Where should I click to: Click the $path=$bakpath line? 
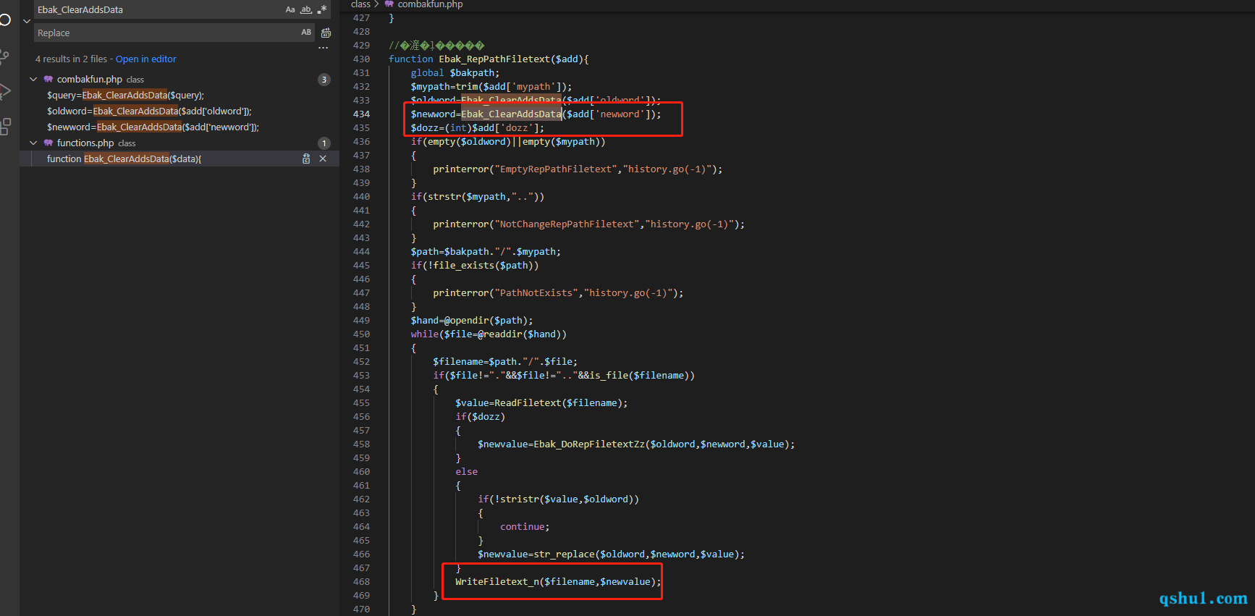coord(486,252)
